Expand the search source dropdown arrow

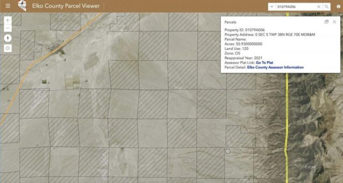[x=272, y=7]
